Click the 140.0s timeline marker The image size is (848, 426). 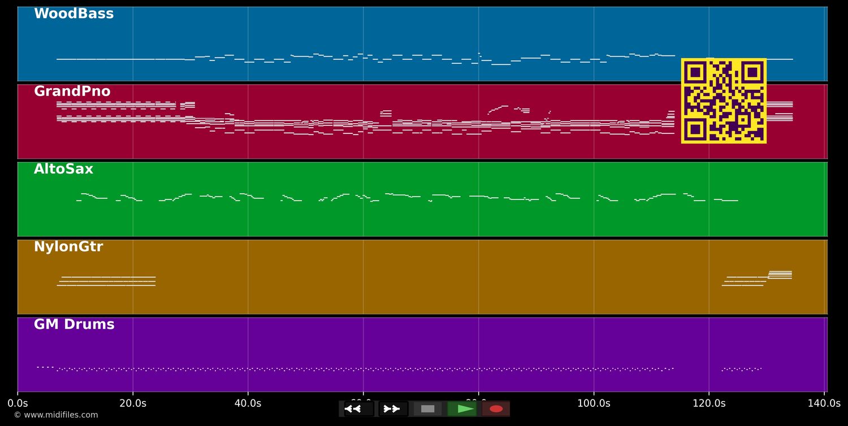point(824,403)
